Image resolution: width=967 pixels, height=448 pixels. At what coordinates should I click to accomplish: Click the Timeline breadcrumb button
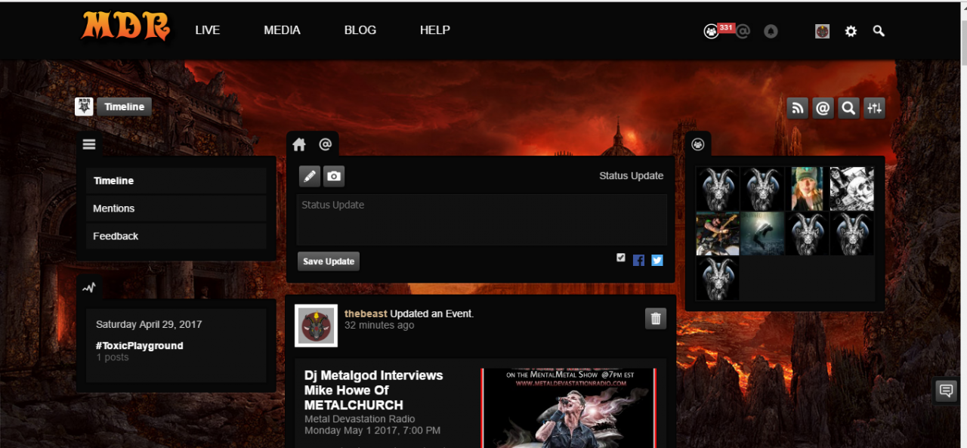[124, 107]
